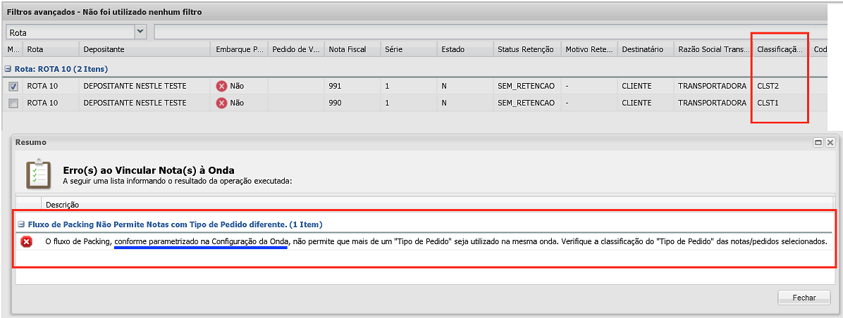Click CLIENTE cell in row 990

click(646, 103)
